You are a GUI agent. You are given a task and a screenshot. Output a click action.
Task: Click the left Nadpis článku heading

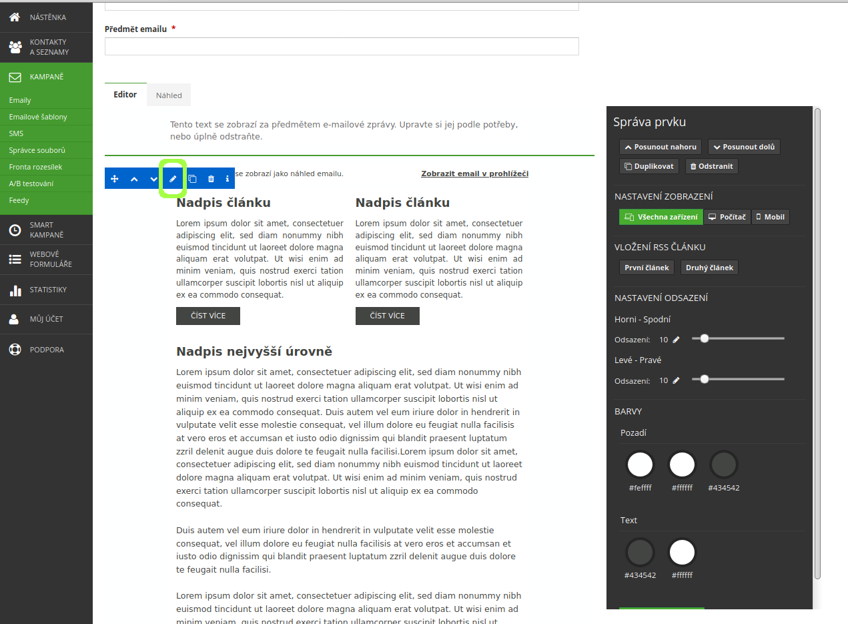(224, 203)
